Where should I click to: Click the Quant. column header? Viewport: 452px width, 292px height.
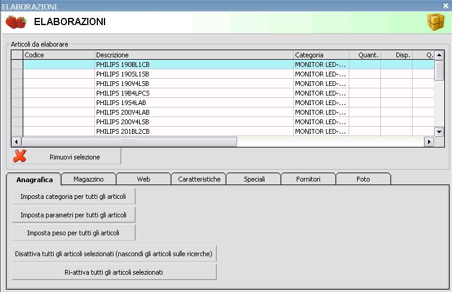click(365, 55)
